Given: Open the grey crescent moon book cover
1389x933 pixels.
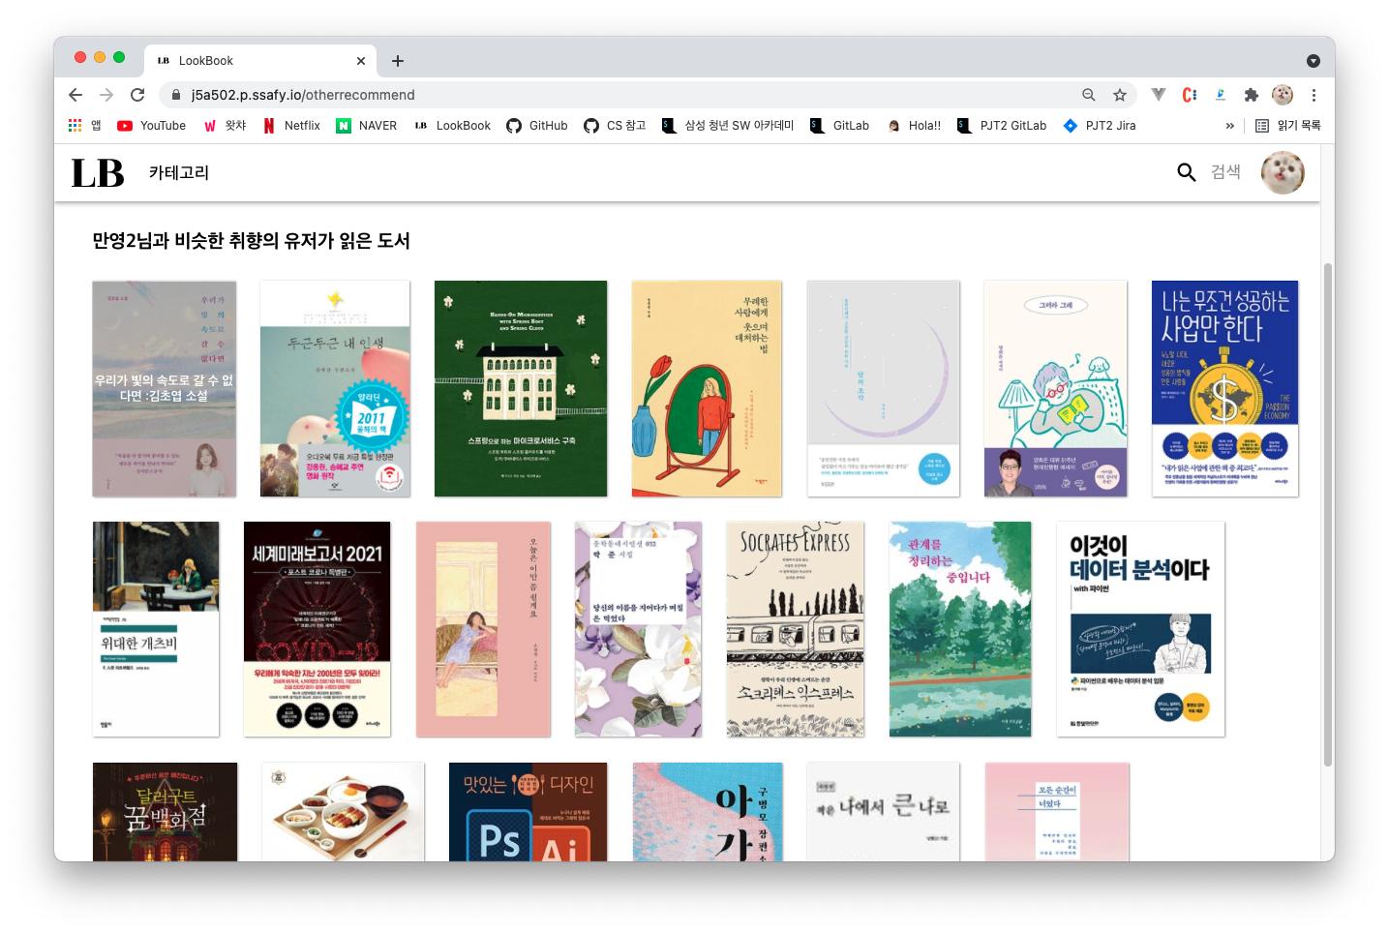Looking at the screenshot, I should 884,389.
